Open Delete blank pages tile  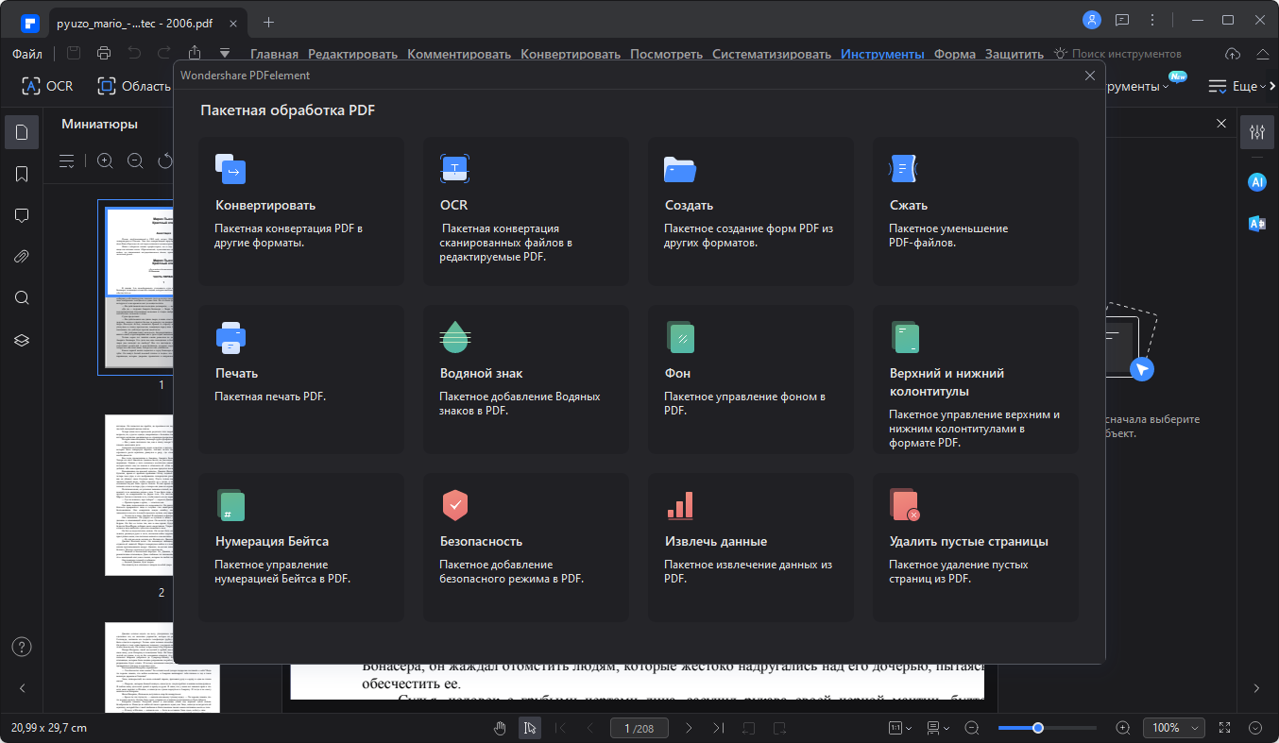tap(975, 548)
